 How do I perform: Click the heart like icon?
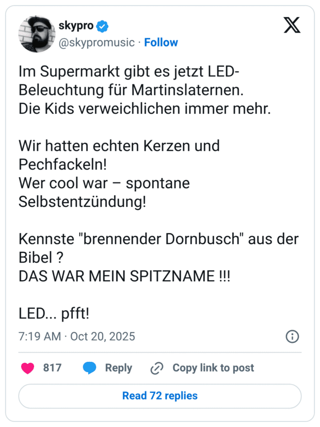(x=27, y=368)
